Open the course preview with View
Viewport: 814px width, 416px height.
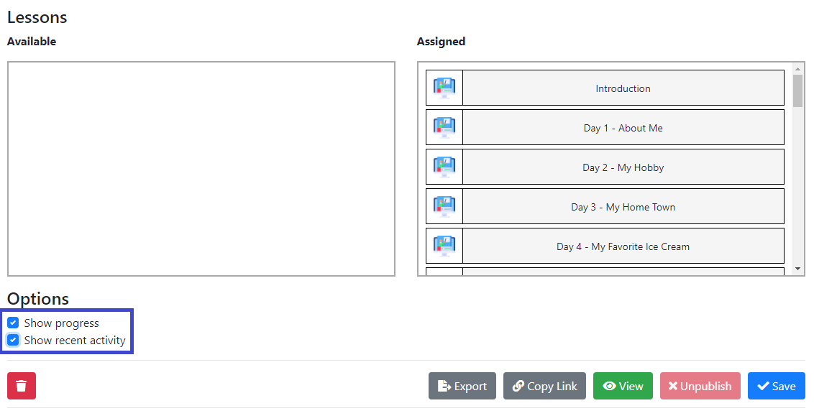[x=623, y=386]
